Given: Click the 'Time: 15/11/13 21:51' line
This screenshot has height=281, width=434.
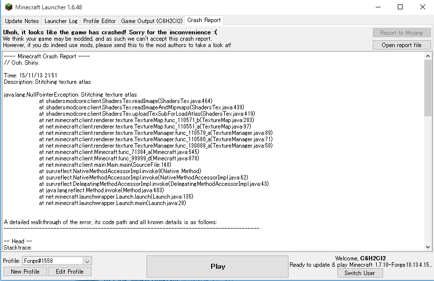Looking at the screenshot, I should pyautogui.click(x=30, y=76).
